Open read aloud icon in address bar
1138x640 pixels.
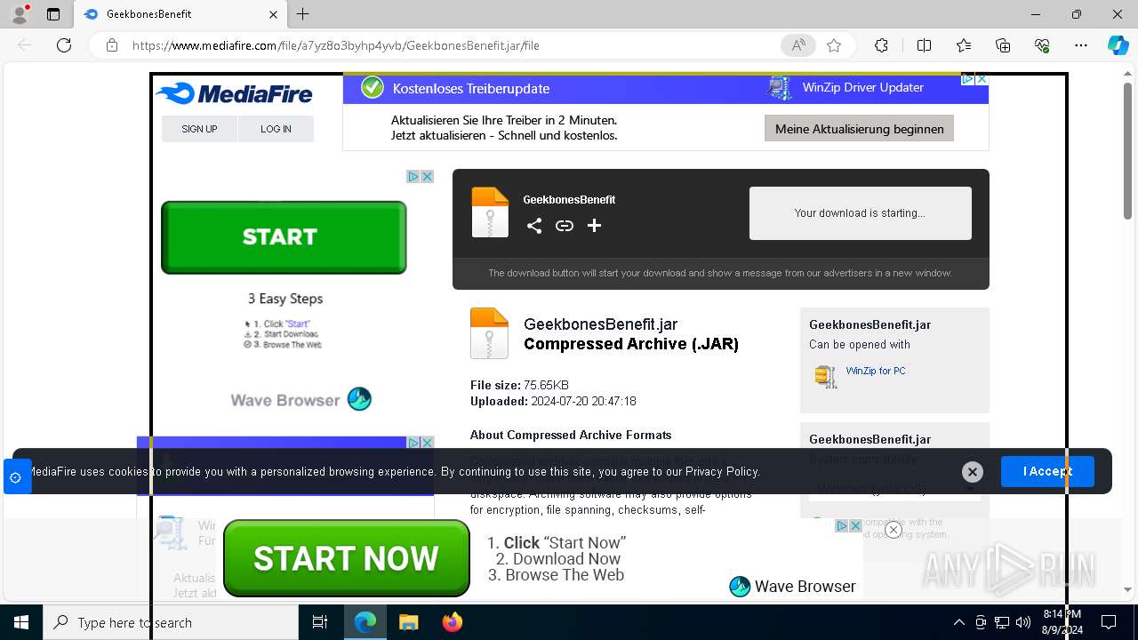798,45
